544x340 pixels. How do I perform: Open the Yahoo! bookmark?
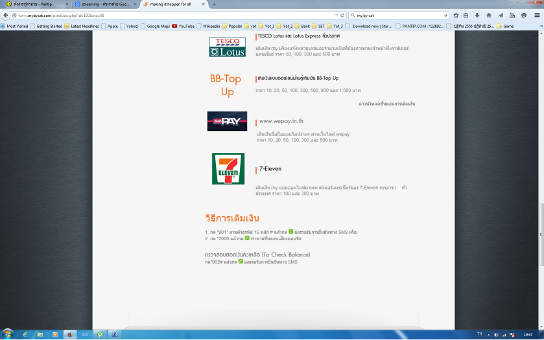[130, 26]
